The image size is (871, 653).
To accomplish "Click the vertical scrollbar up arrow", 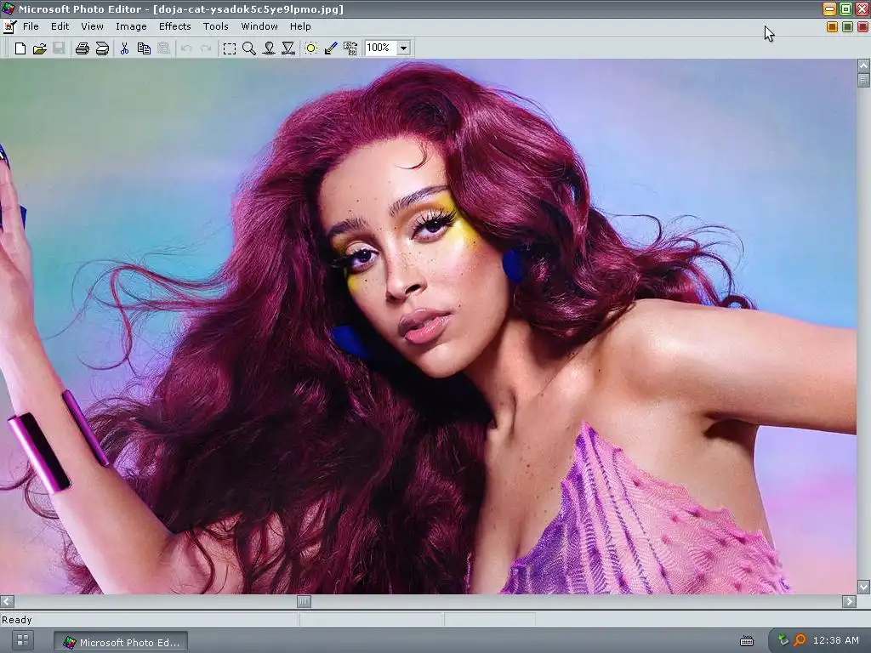I will point(863,65).
